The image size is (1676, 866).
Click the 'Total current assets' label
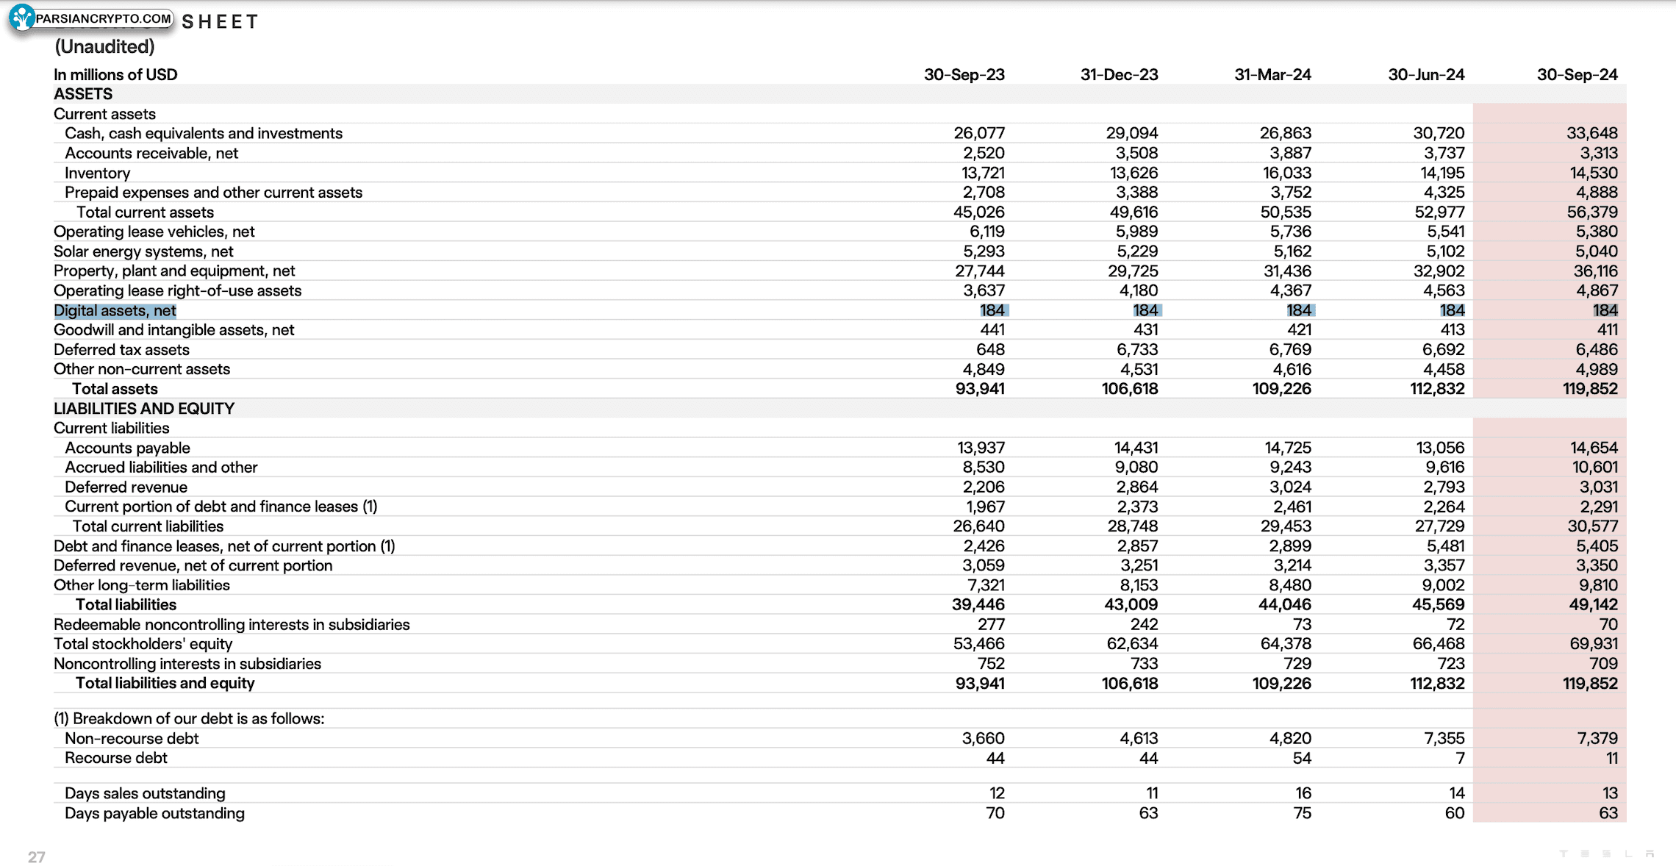[145, 212]
